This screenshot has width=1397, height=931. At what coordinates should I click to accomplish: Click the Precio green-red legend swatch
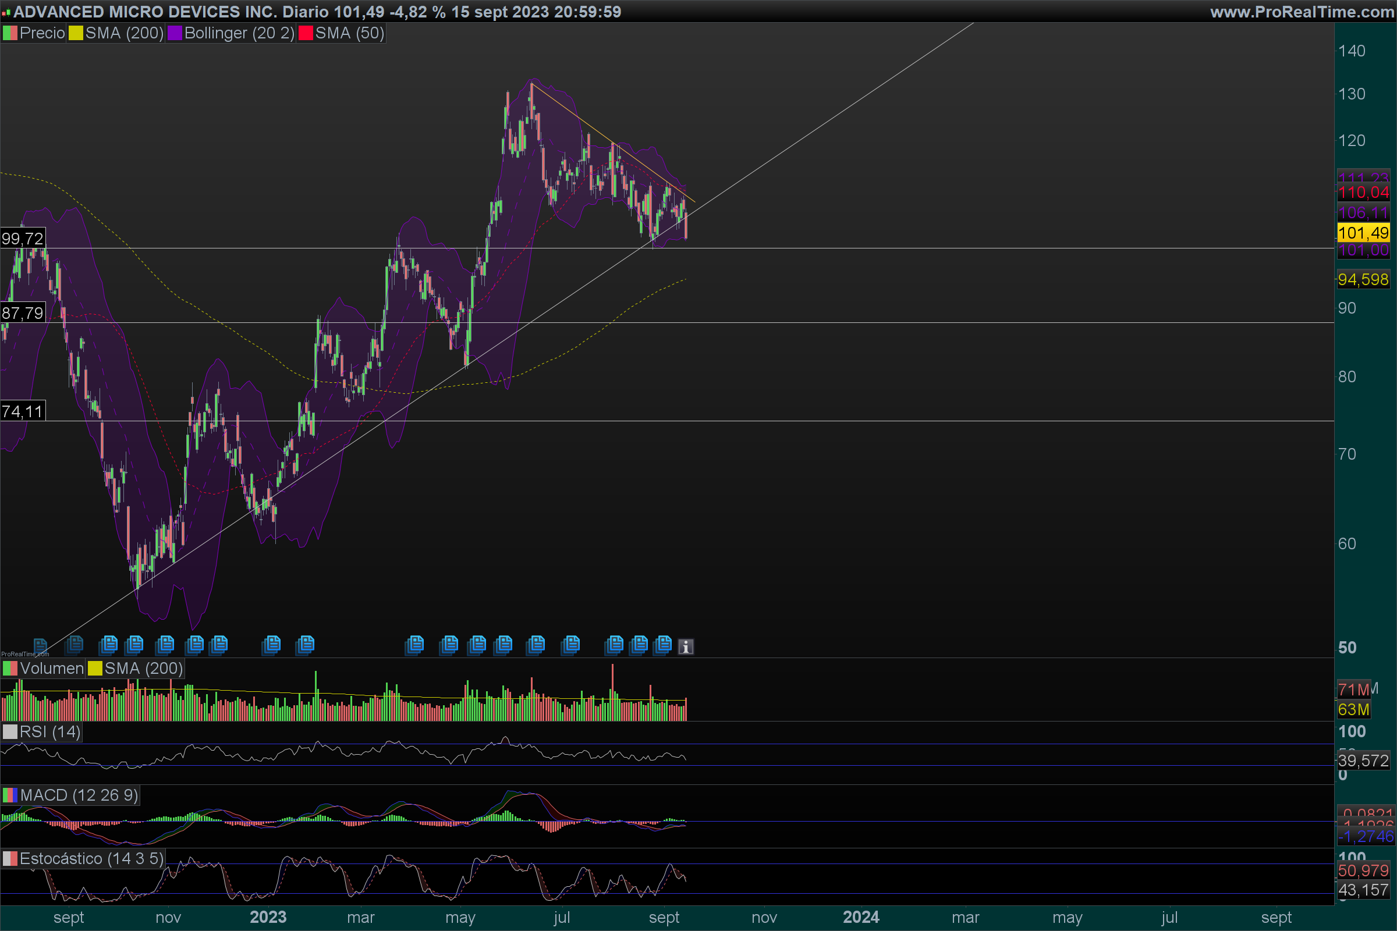click(10, 33)
